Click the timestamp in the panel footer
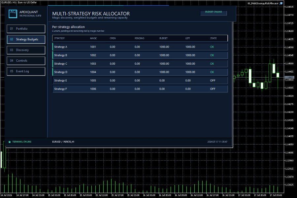This screenshot has height=198, width=297. point(217,142)
